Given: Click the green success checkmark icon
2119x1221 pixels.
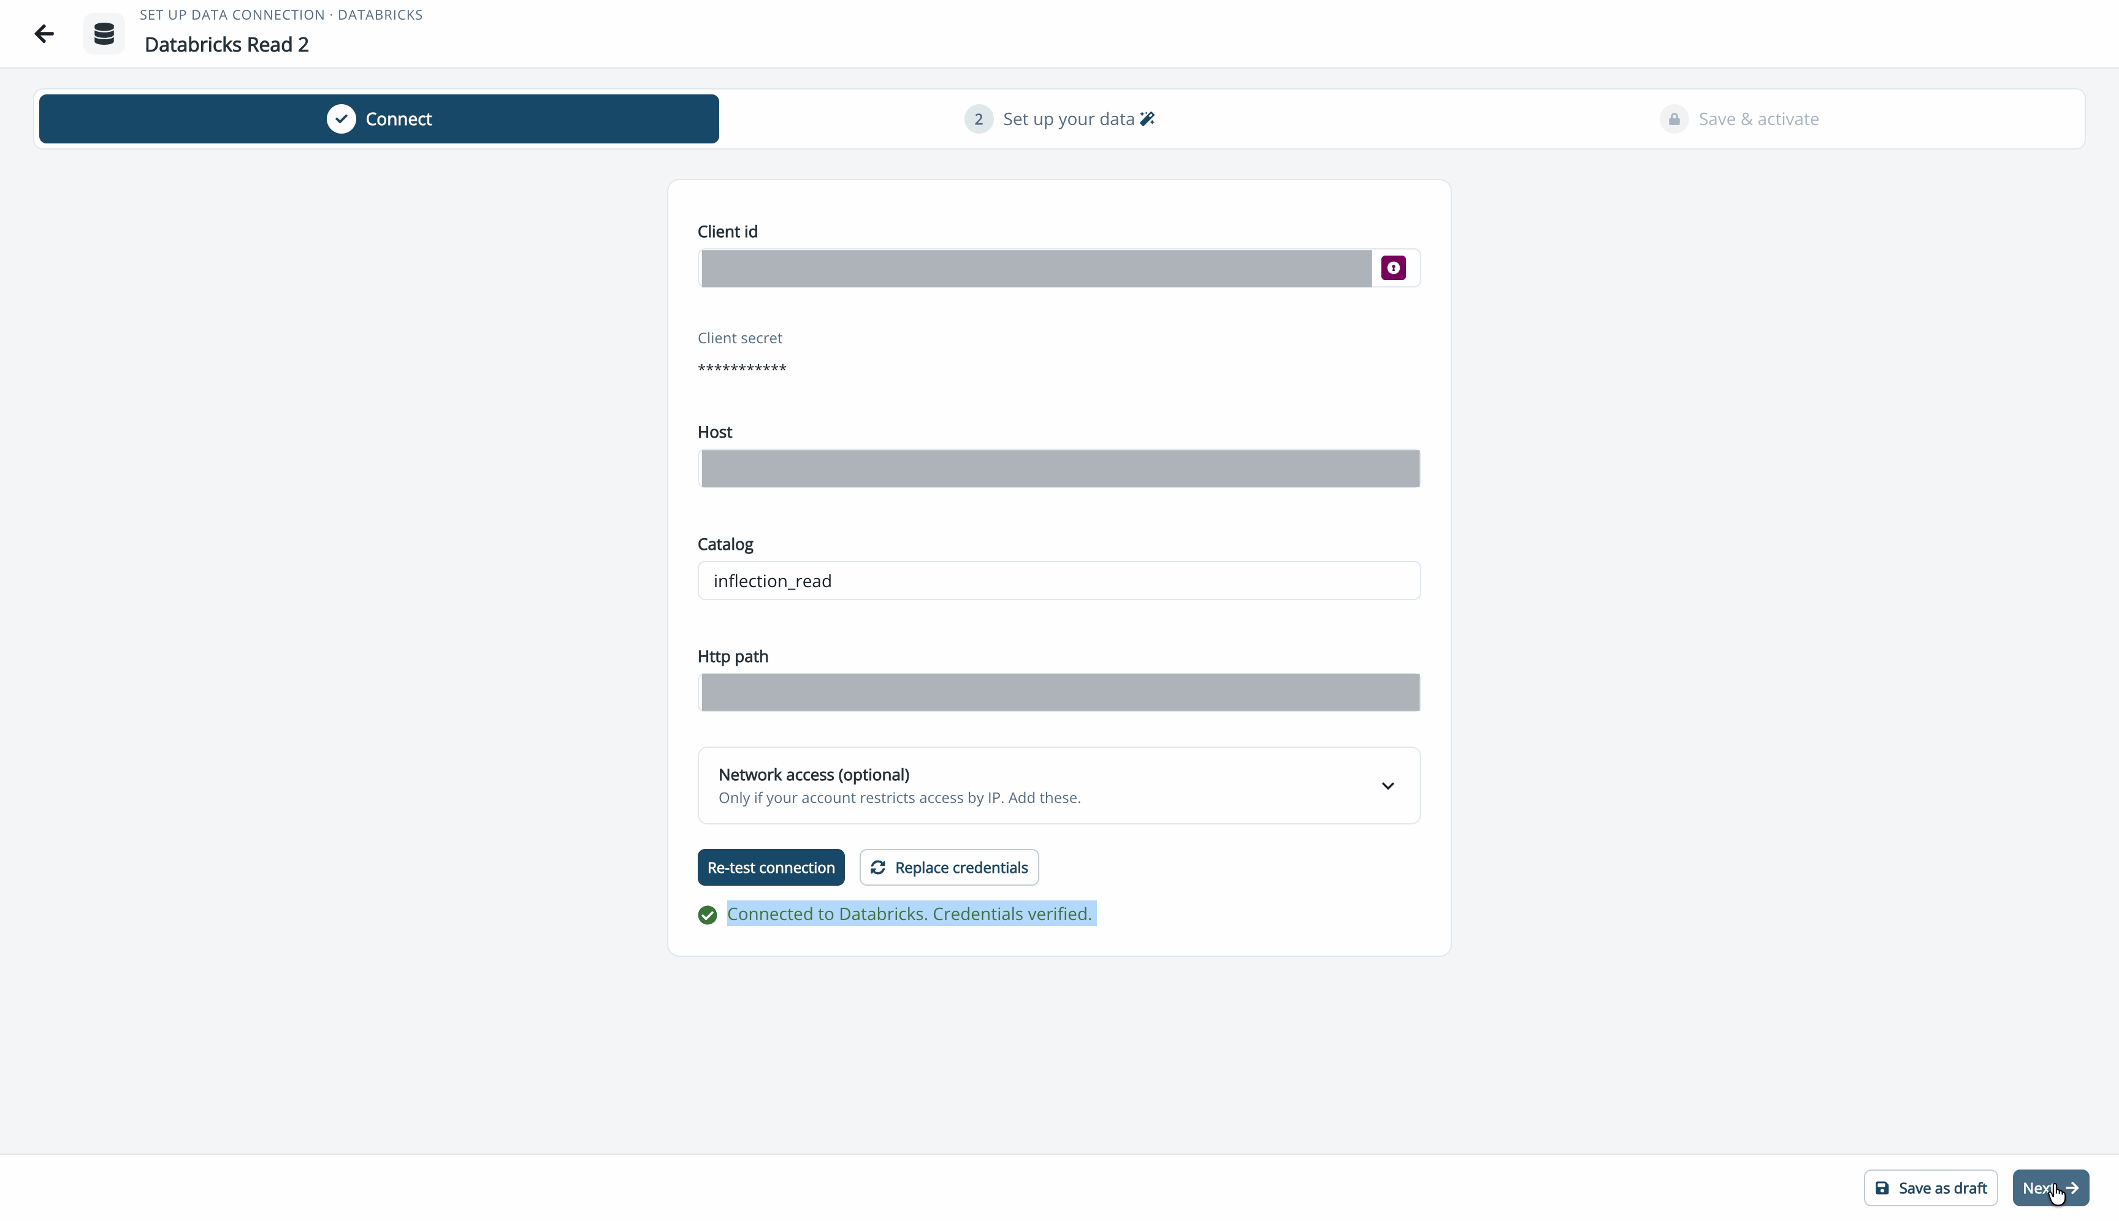Looking at the screenshot, I should (707, 915).
